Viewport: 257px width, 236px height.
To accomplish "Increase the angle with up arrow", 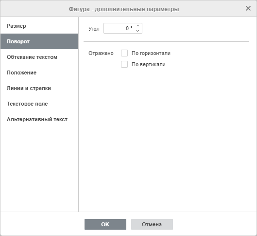I will (x=137, y=26).
